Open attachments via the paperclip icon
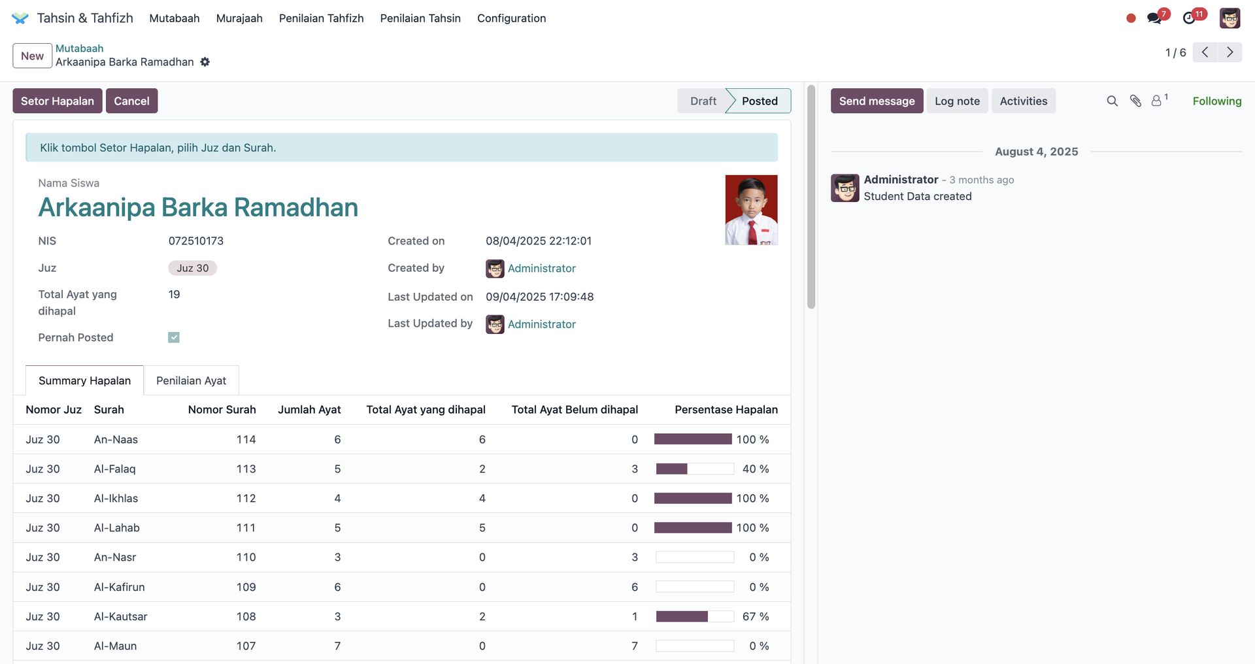The width and height of the screenshot is (1255, 664). click(x=1135, y=101)
